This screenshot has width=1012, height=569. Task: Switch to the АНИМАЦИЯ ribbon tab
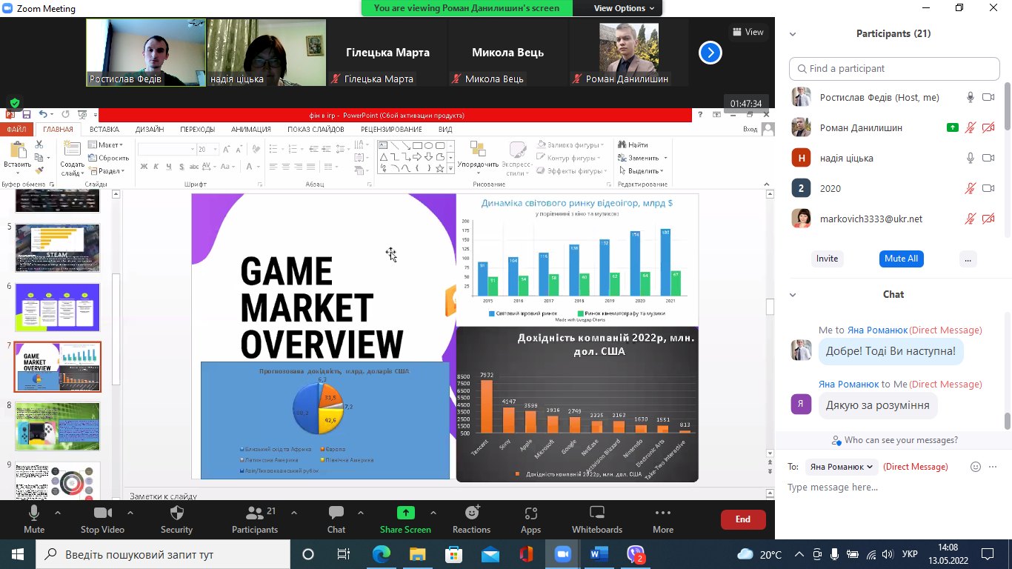250,129
